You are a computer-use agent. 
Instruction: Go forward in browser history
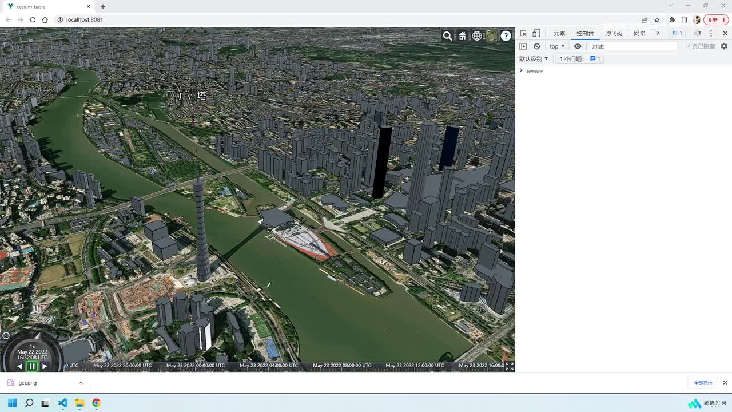(21, 19)
